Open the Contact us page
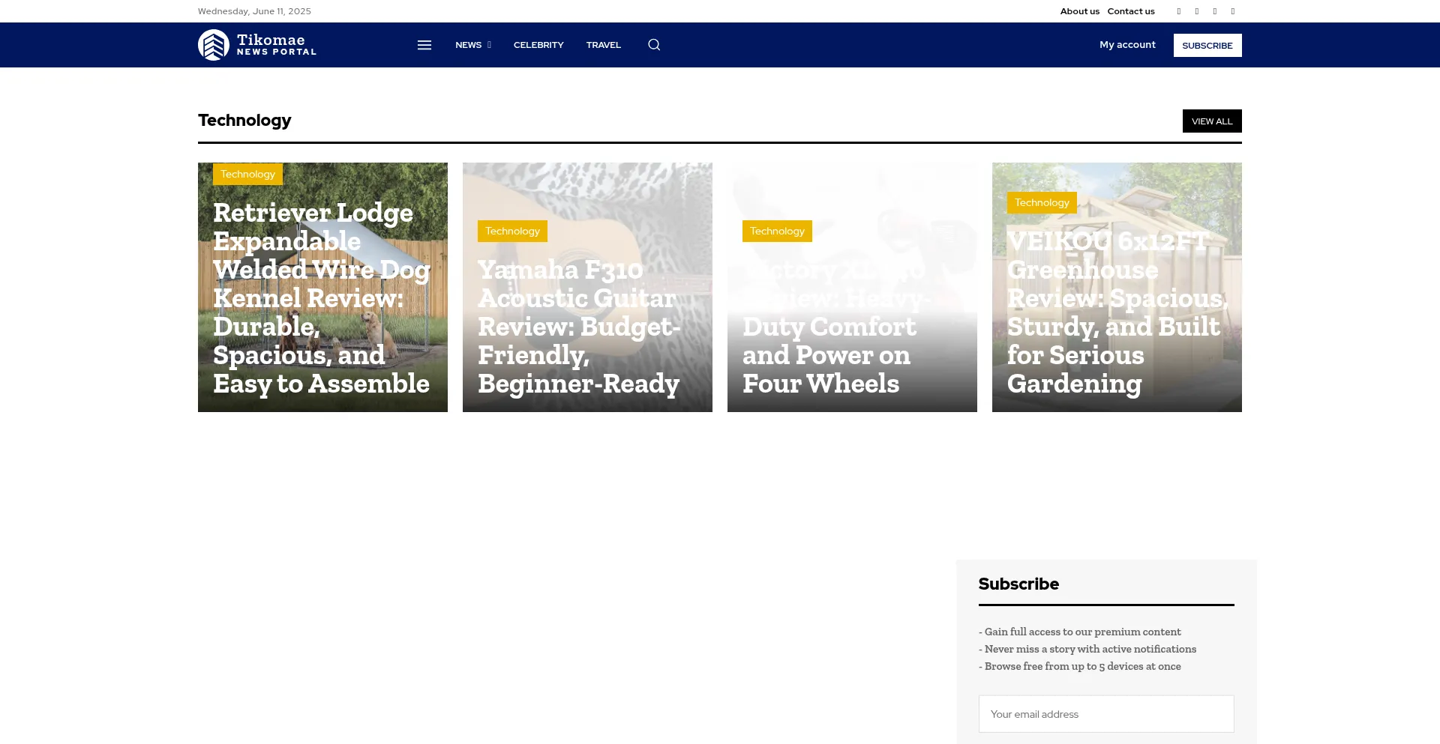 point(1131,11)
